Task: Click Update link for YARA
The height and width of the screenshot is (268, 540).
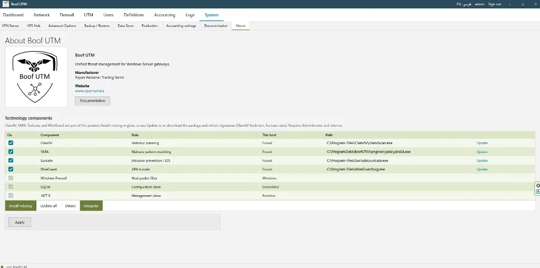Action: [482, 151]
